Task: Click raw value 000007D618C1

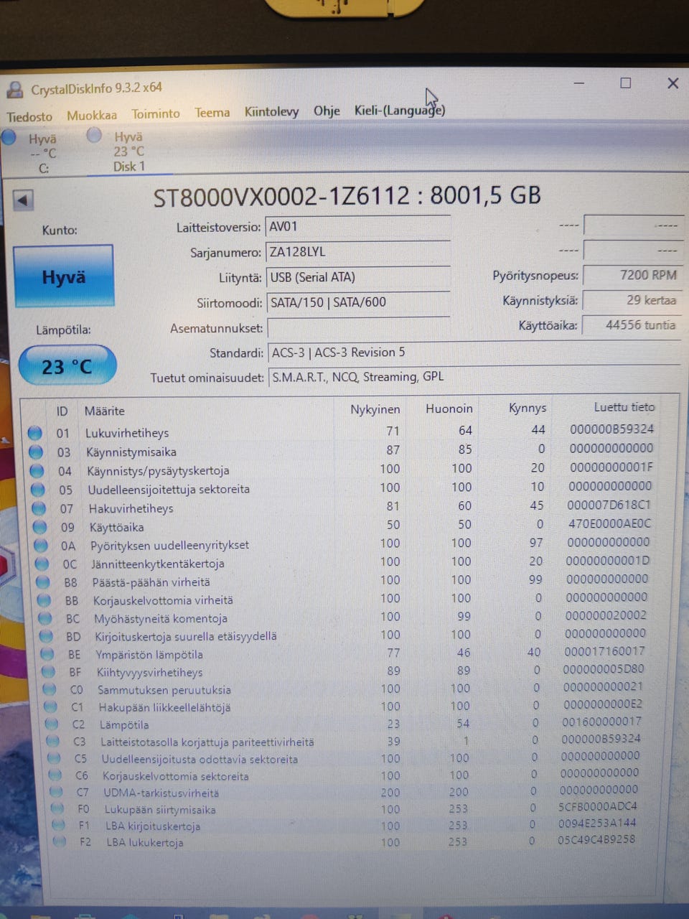Action: (609, 505)
